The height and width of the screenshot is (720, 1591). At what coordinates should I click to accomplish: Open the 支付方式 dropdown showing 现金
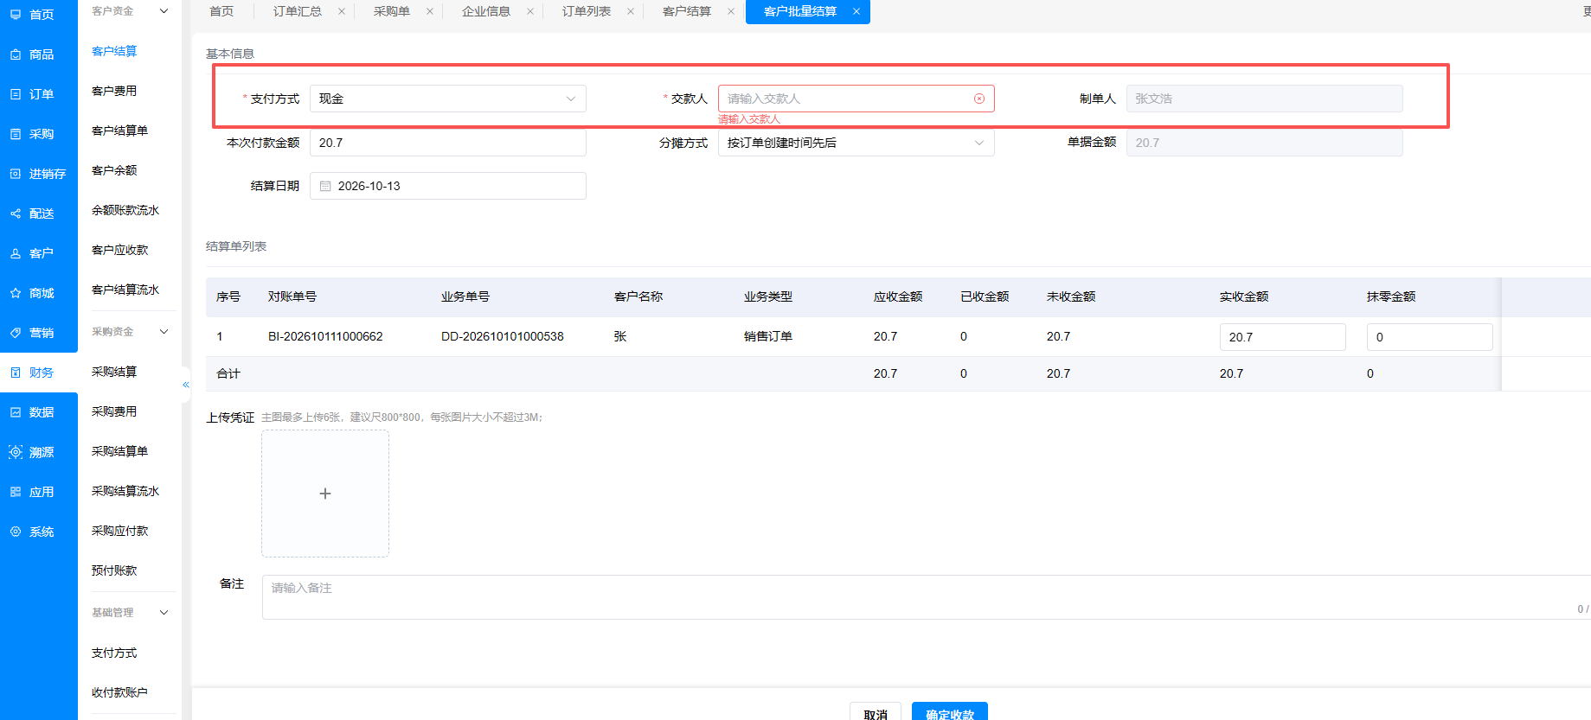point(448,99)
